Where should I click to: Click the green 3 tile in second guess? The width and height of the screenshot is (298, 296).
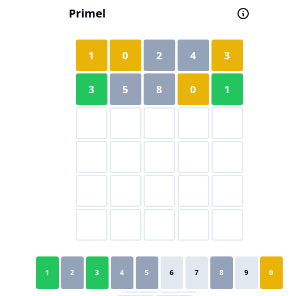tap(92, 89)
